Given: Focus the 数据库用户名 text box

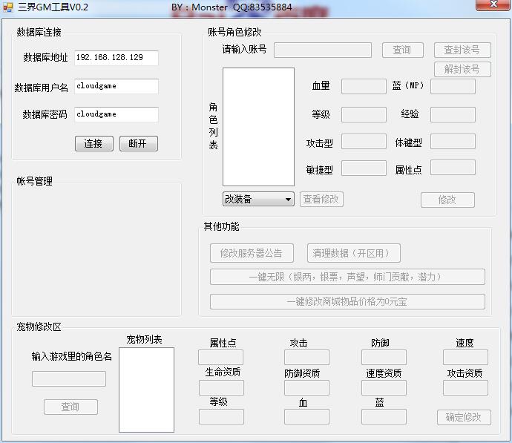Looking at the screenshot, I should tap(116, 86).
